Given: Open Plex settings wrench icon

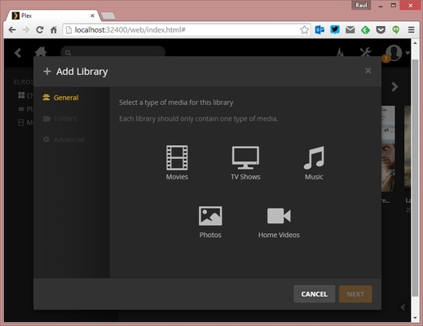Looking at the screenshot, I should [365, 52].
